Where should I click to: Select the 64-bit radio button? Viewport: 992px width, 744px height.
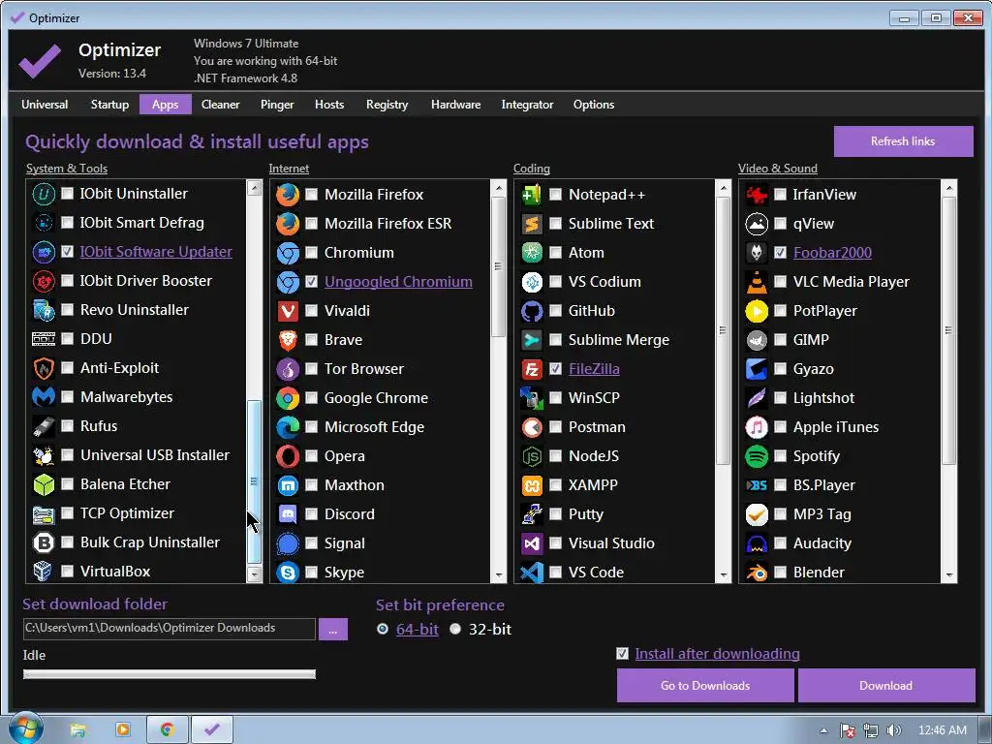coord(383,630)
